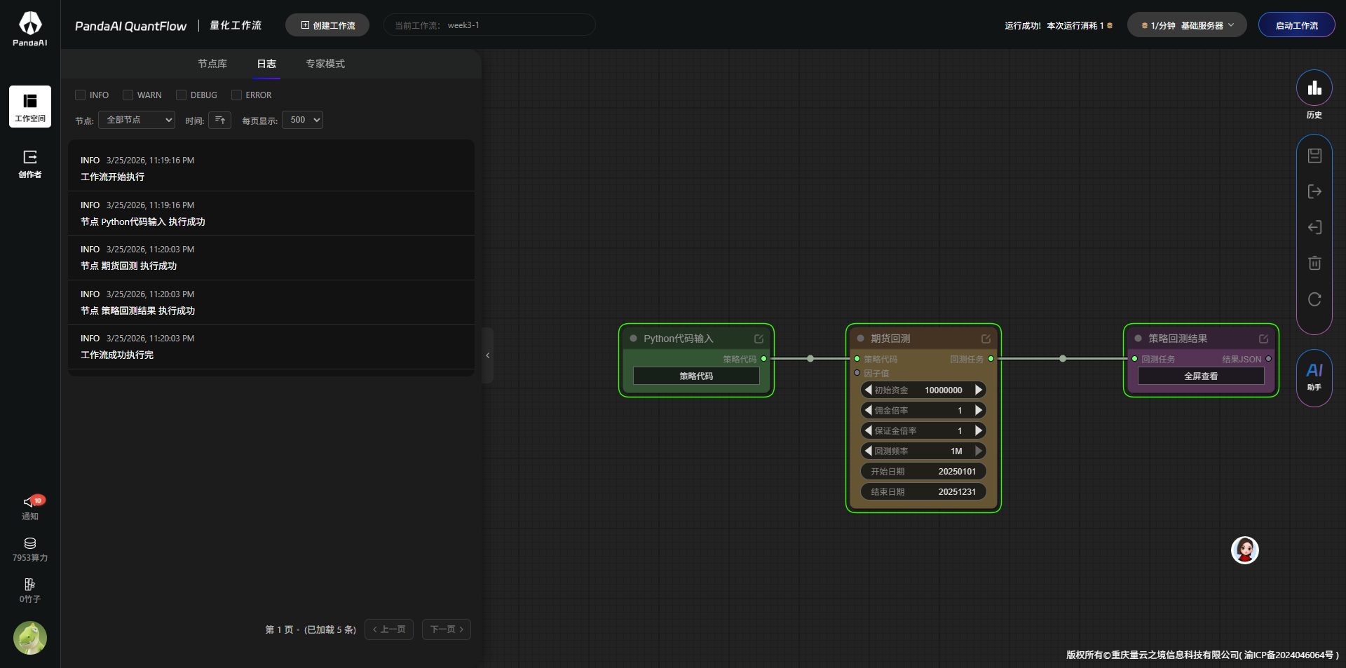
Task: Click the save workflow icon in right toolbar
Action: [x=1314, y=156]
